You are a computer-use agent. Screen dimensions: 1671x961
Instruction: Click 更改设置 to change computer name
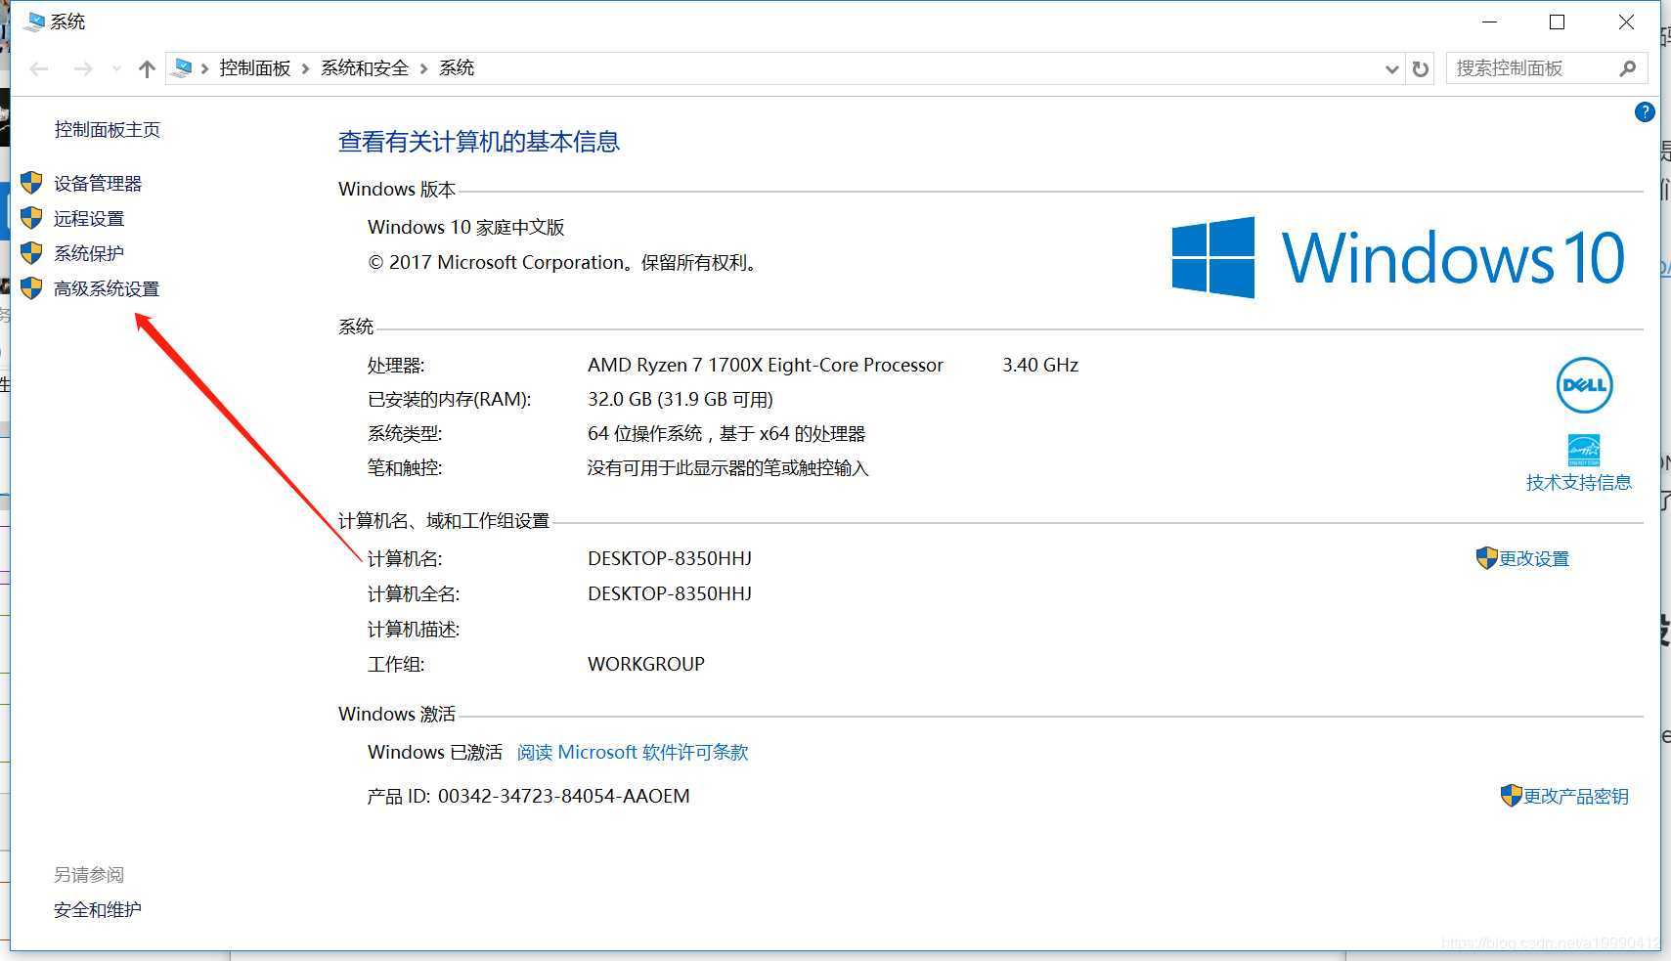coord(1534,559)
